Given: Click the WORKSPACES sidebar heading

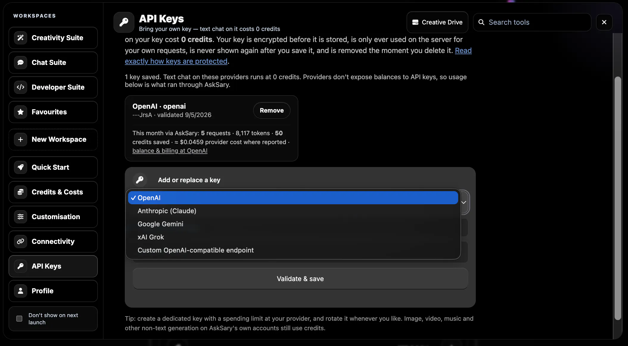Looking at the screenshot, I should coord(35,16).
